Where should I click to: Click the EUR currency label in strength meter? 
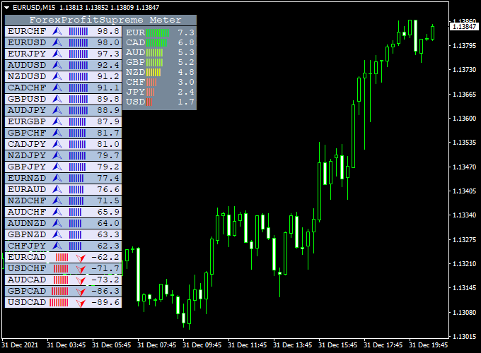coord(135,32)
